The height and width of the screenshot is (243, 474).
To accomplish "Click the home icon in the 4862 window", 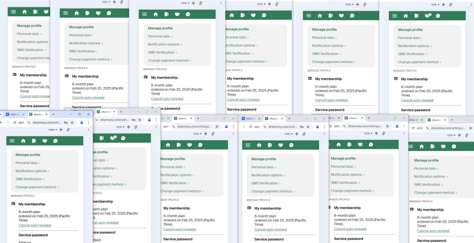I will [23, 141].
